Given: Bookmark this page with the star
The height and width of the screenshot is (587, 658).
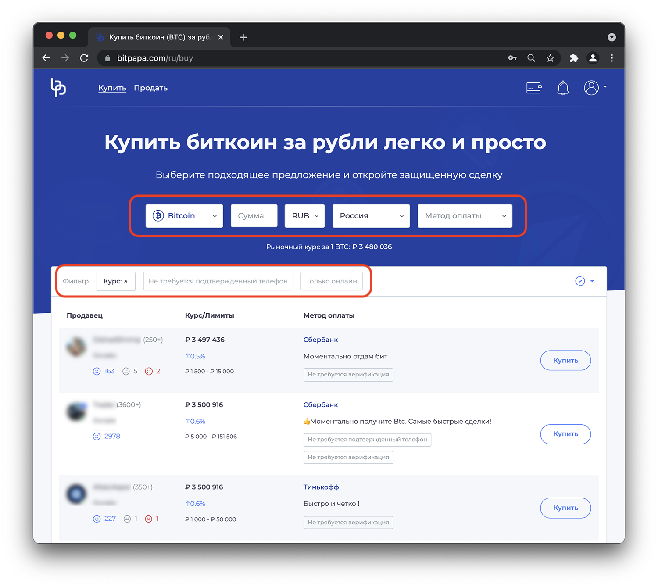Looking at the screenshot, I should [550, 58].
